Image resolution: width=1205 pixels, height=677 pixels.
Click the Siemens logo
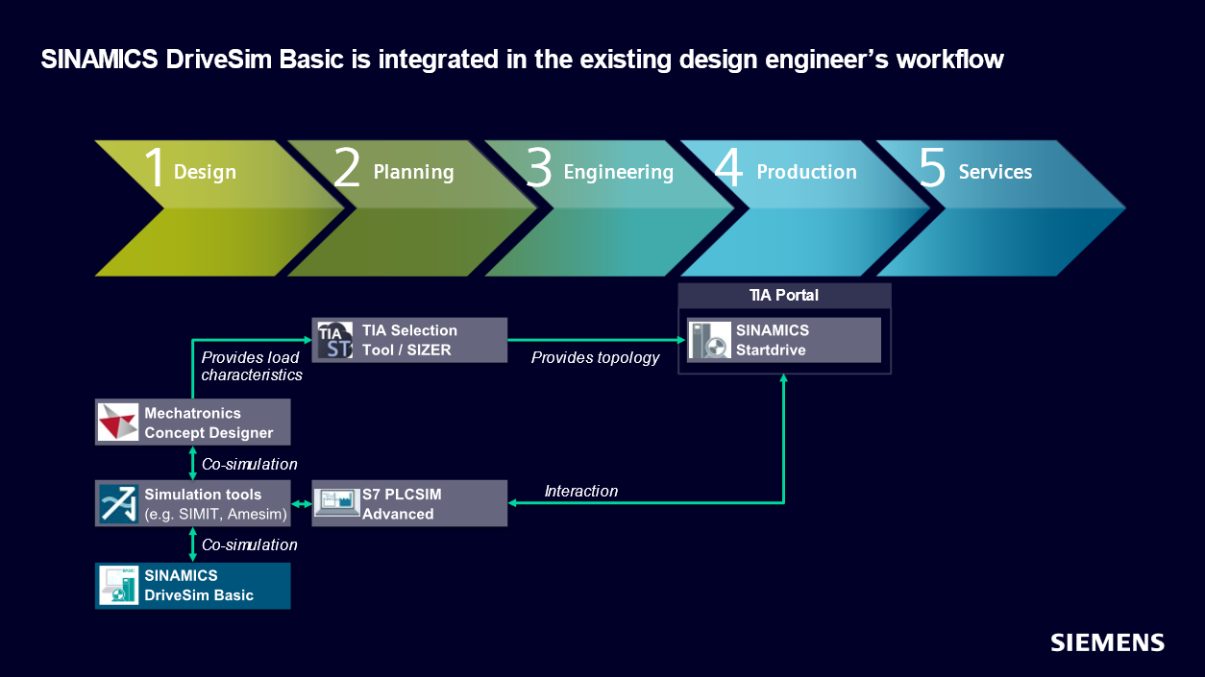[1107, 642]
